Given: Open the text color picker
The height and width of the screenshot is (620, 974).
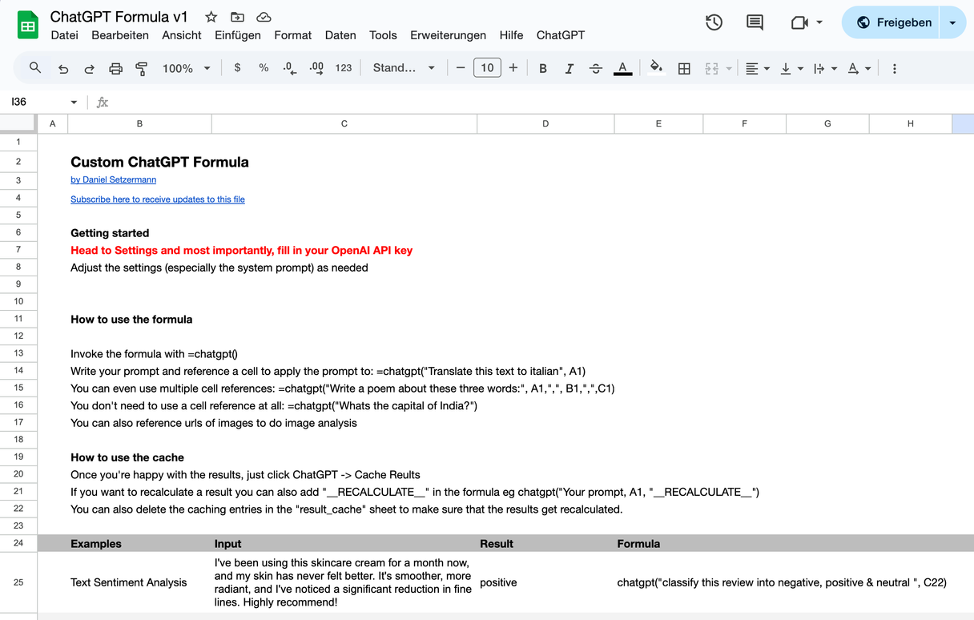Looking at the screenshot, I should click(622, 69).
